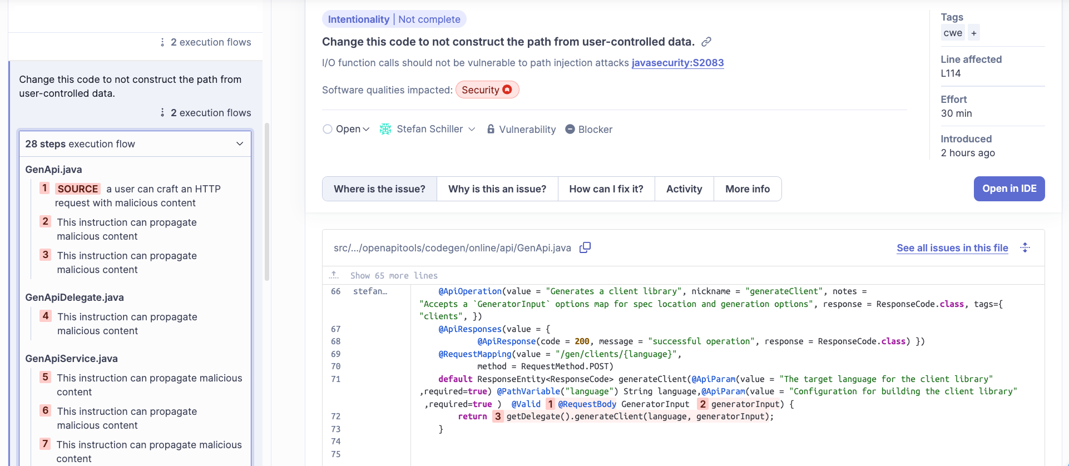
Task: Click the left panel vertical scrollbar
Action: 267,200
